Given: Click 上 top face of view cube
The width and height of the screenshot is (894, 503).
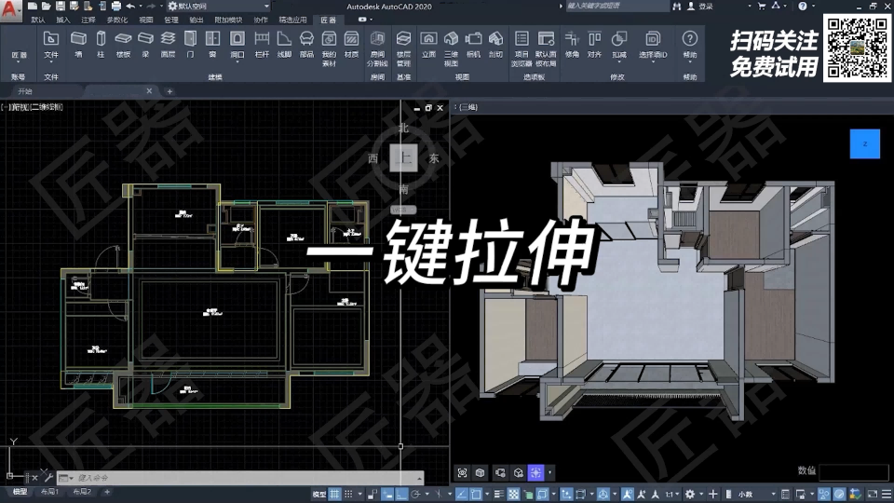Looking at the screenshot, I should [403, 158].
